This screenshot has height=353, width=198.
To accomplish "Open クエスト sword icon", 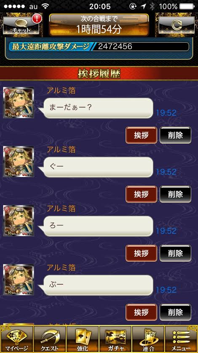I will pos(50,339).
